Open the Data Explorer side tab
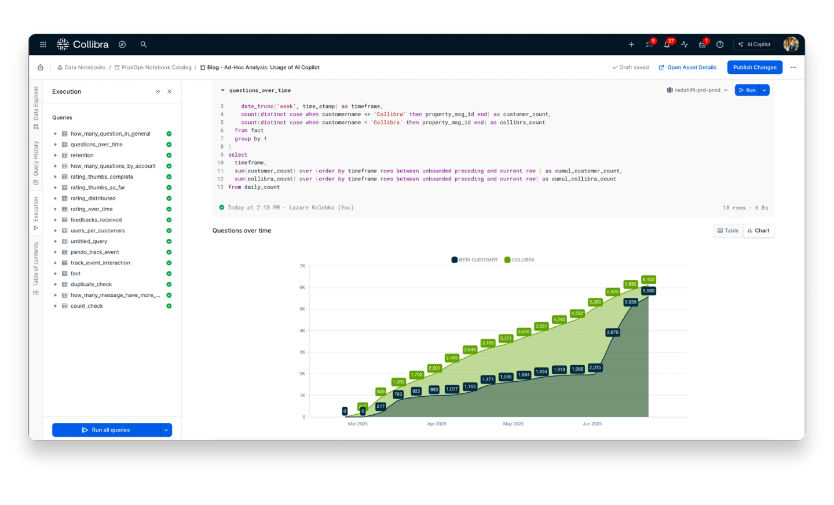Viewport: 834px width, 505px height. (x=36, y=107)
